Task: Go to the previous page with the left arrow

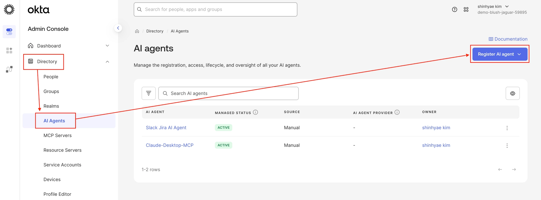Action: click(x=500, y=169)
